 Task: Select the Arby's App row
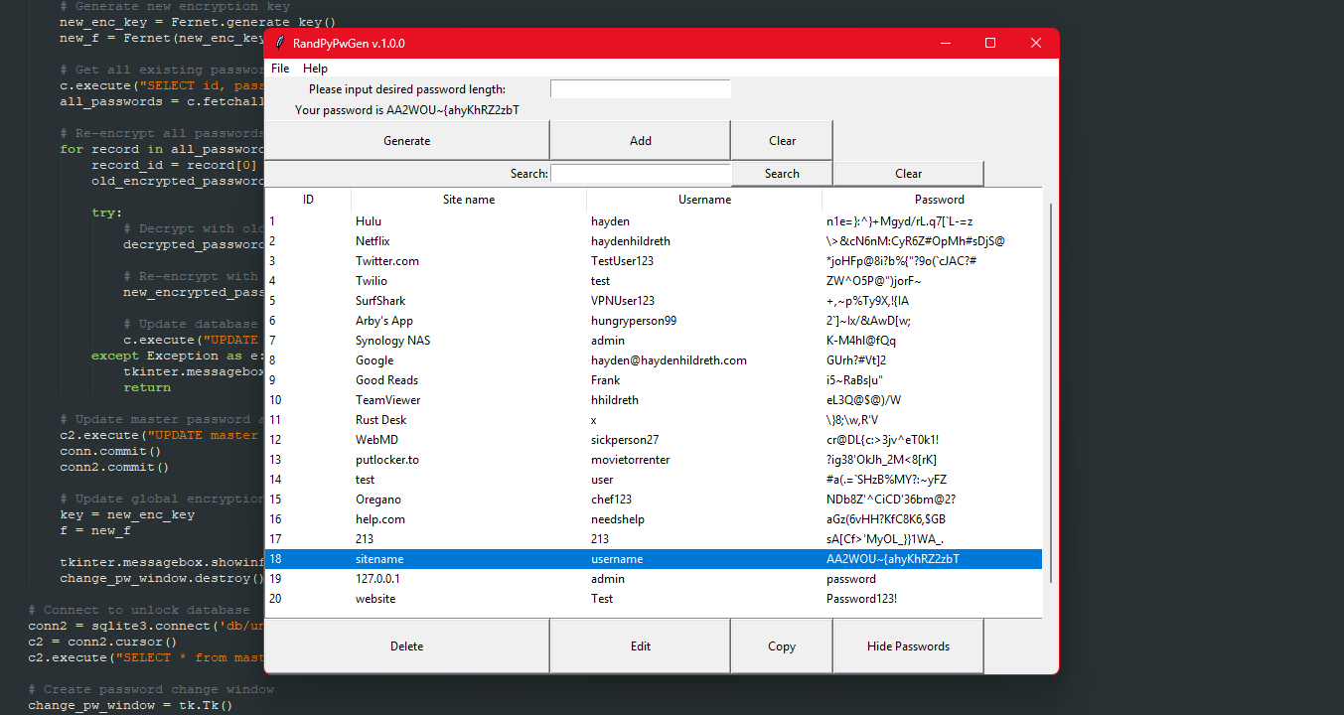coord(654,321)
